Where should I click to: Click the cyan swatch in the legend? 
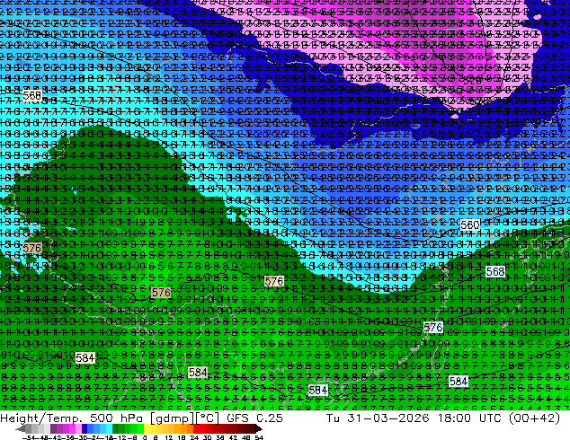pyautogui.click(x=110, y=428)
